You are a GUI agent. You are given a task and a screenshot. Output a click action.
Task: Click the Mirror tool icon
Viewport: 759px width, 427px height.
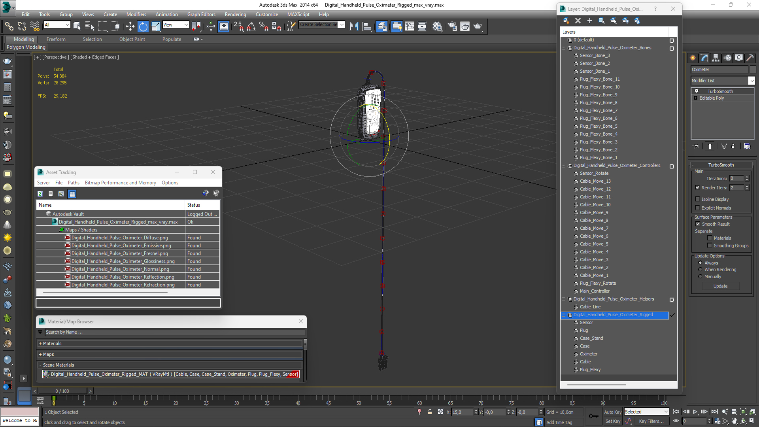pyautogui.click(x=354, y=26)
